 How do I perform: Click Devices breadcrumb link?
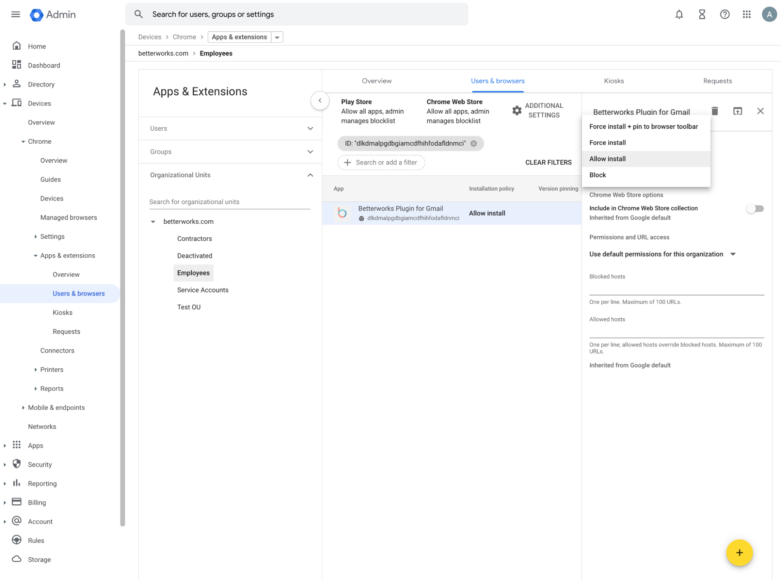tap(150, 37)
